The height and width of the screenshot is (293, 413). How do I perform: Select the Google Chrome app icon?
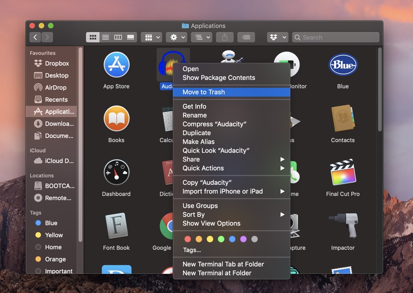166,226
